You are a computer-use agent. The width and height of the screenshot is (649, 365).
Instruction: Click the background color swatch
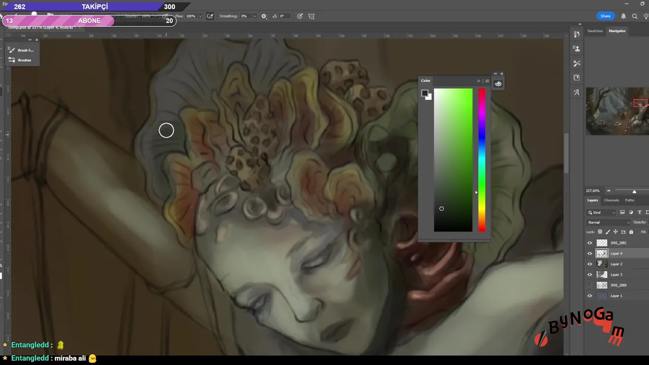point(429,97)
